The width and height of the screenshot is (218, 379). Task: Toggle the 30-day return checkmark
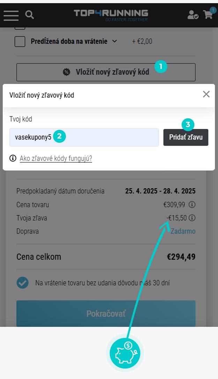tap(23, 283)
